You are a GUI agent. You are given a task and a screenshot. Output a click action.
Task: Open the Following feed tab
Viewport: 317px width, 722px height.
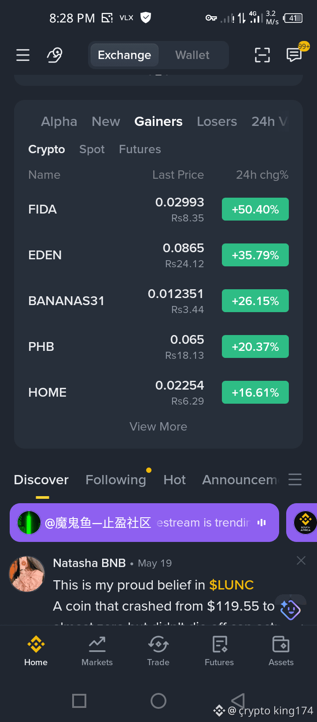coord(116,479)
